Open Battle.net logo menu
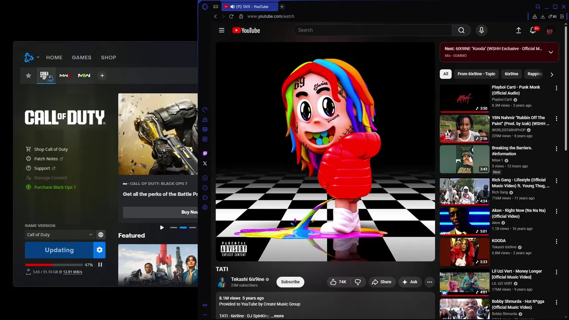569x320 pixels. point(31,57)
